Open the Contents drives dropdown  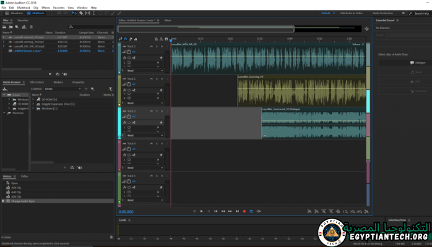(63, 89)
